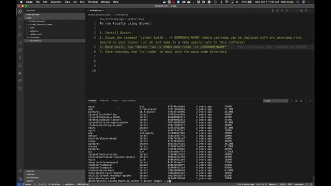Open the Accounts icon in activity bar
This screenshot has height=186, width=331.
(20, 171)
